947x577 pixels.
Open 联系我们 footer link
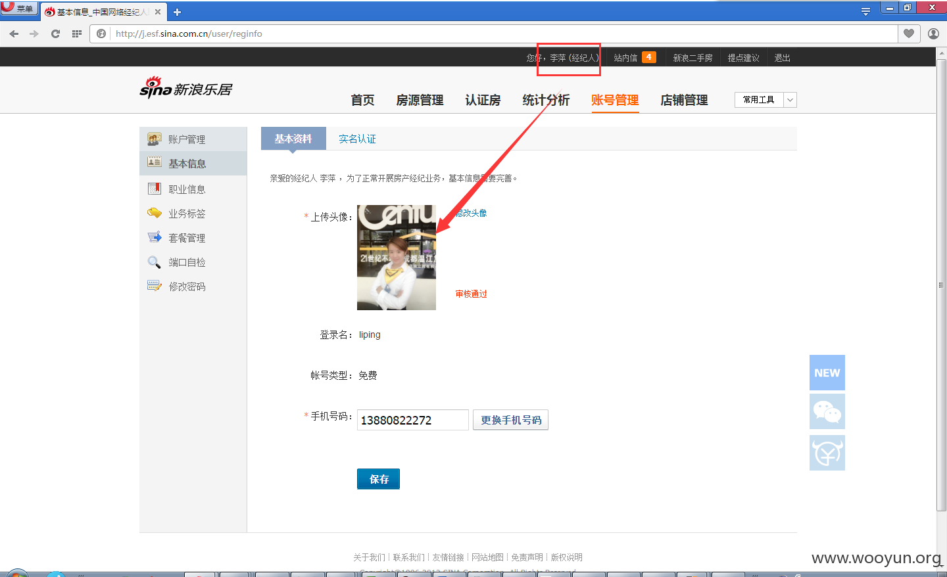point(408,557)
